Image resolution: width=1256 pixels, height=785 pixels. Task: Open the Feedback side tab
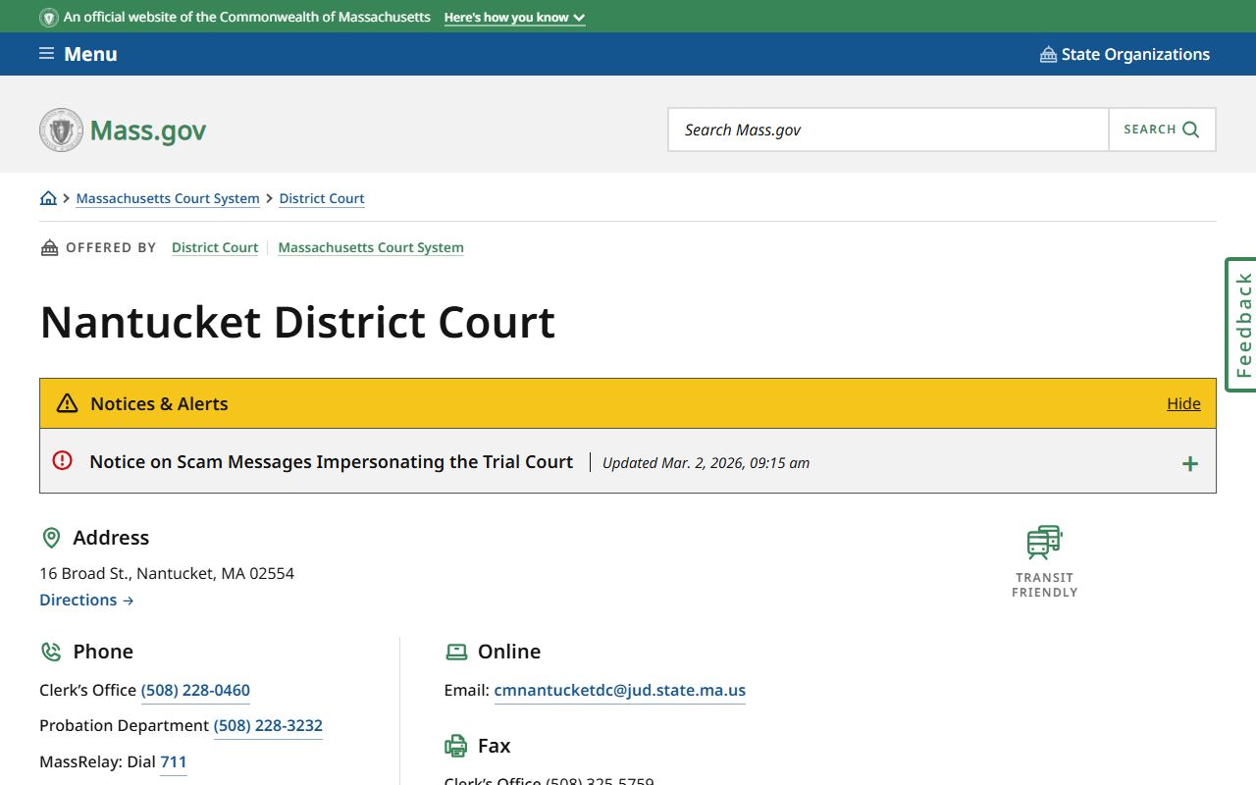pyautogui.click(x=1242, y=325)
